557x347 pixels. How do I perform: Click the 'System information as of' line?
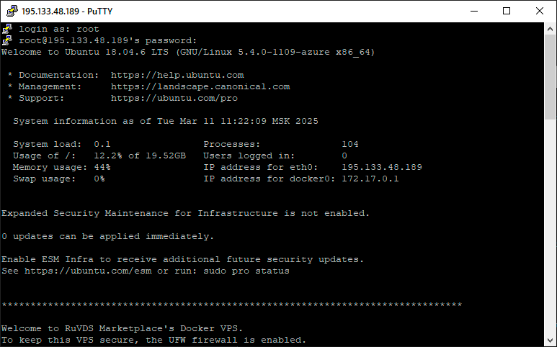(x=166, y=122)
